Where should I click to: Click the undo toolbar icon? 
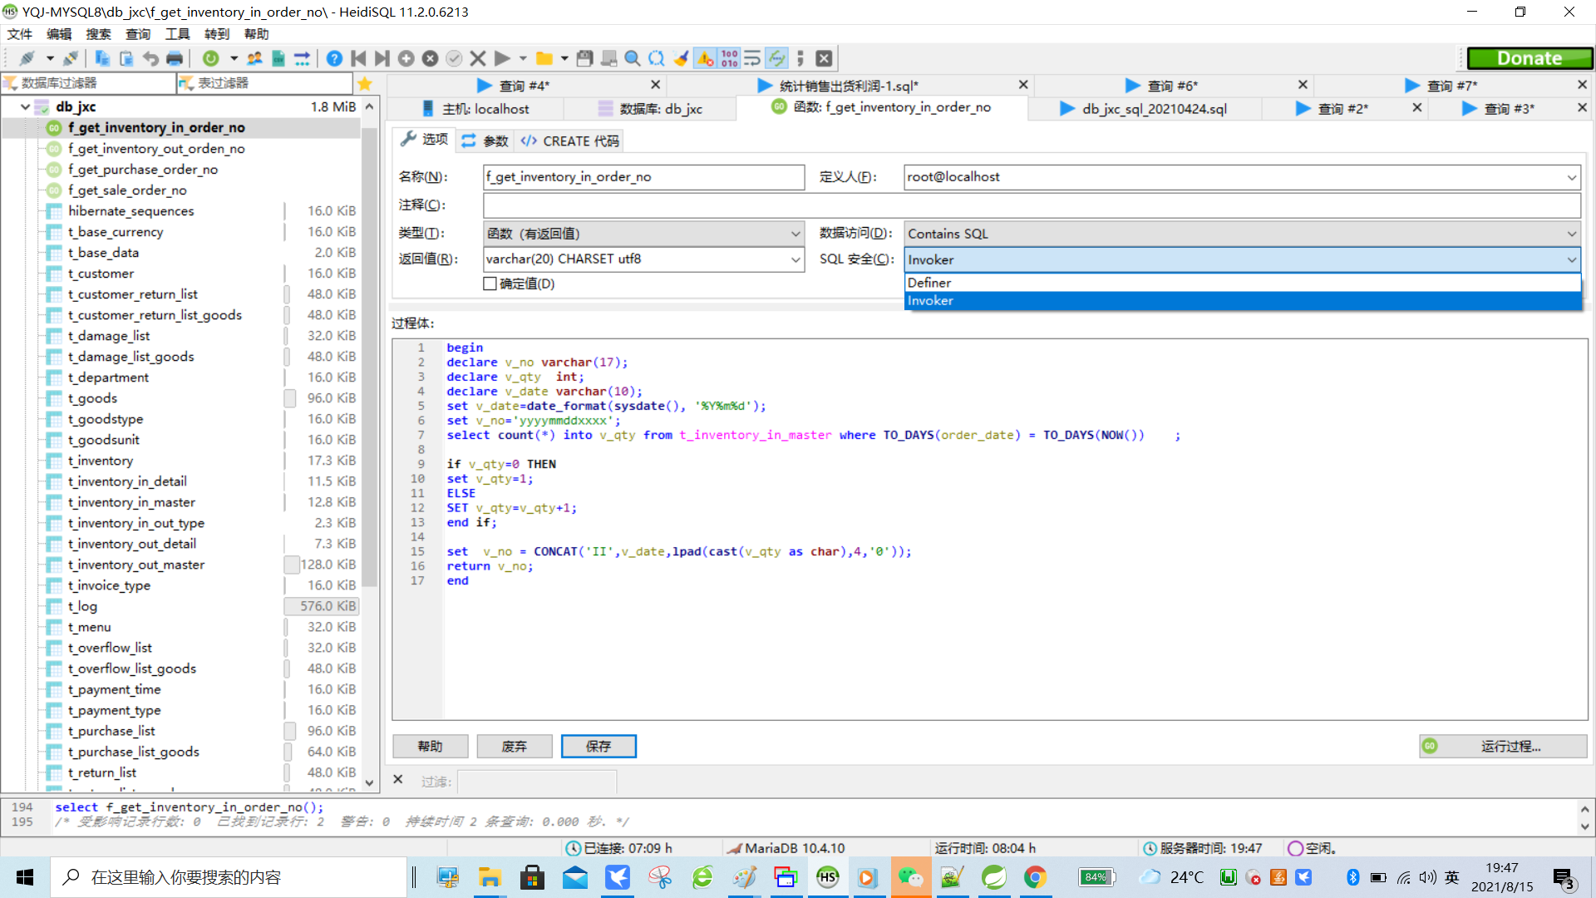point(151,58)
